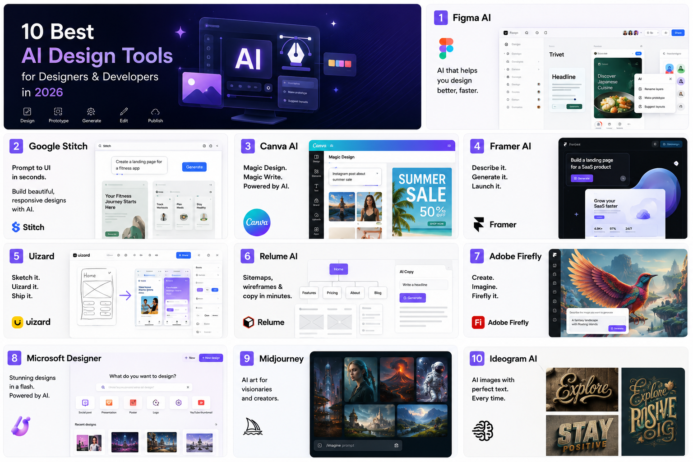Click the Design icon in the hero banner
The image size is (693, 462).
pyautogui.click(x=27, y=111)
